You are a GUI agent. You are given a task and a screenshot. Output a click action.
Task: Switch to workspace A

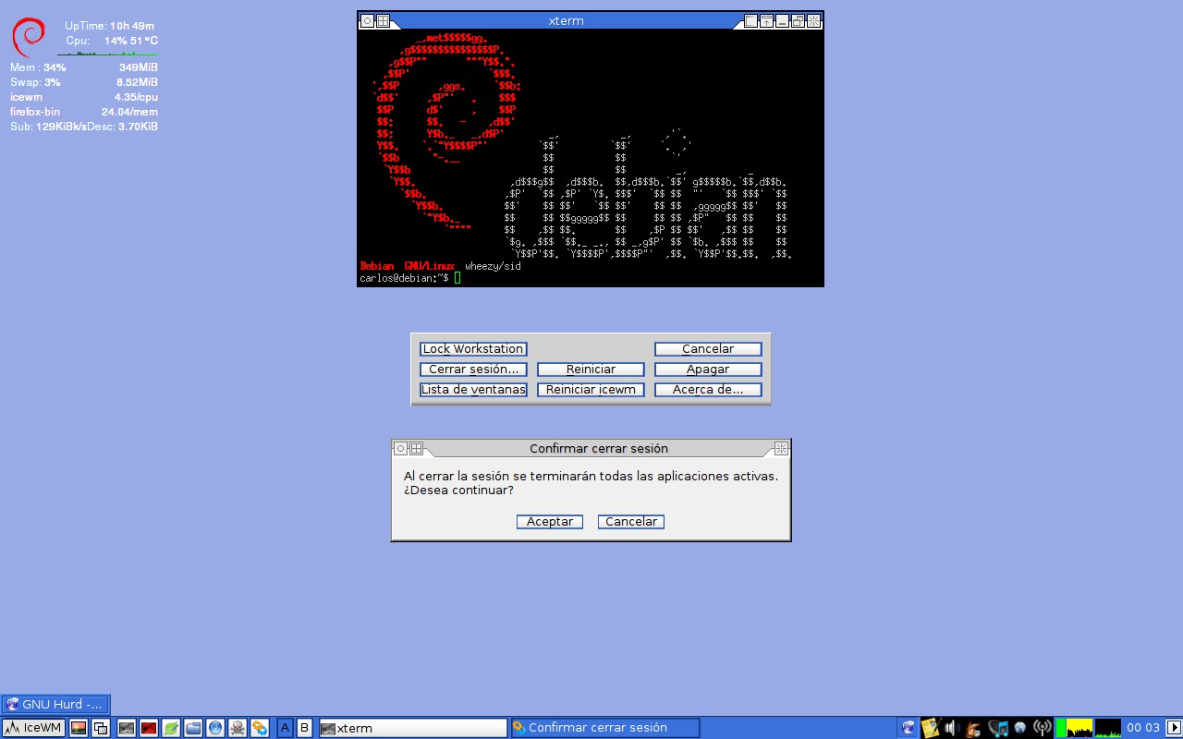click(286, 728)
